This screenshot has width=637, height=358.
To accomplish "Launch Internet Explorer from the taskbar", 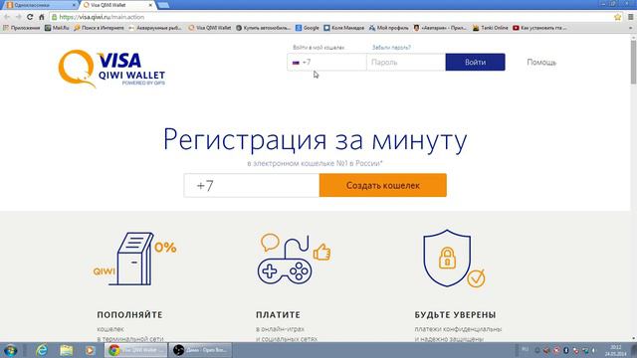I will (42, 350).
